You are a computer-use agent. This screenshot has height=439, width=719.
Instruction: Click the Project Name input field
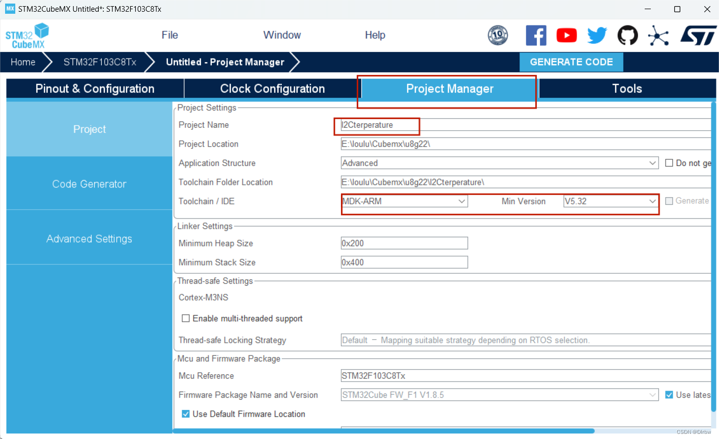(526, 125)
